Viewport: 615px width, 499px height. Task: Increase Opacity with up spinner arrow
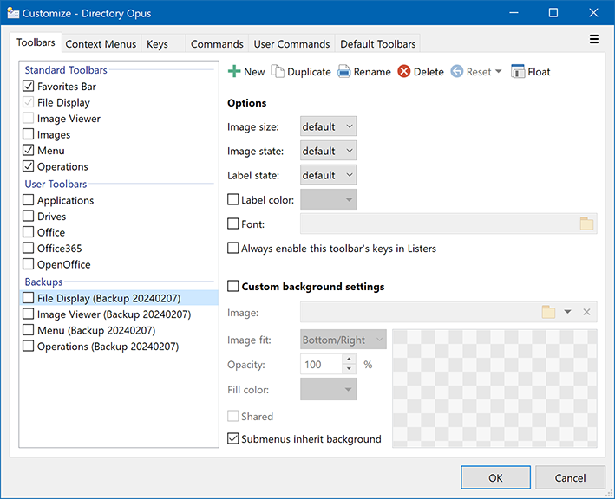point(349,359)
